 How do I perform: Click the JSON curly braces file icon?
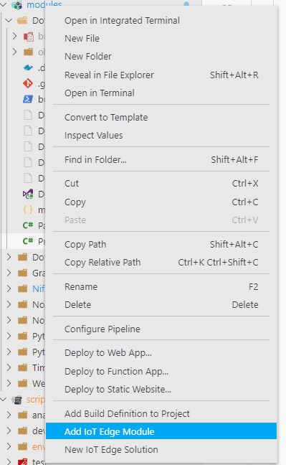coord(28,210)
